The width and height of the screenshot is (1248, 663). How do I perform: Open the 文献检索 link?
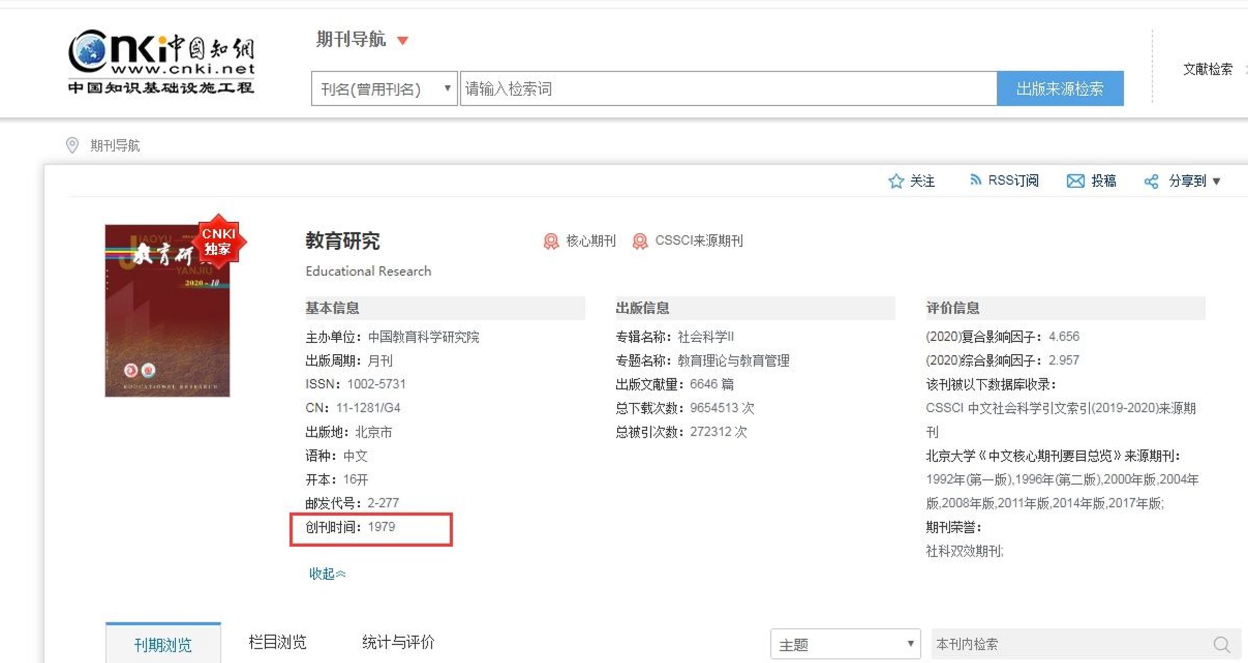(1208, 68)
